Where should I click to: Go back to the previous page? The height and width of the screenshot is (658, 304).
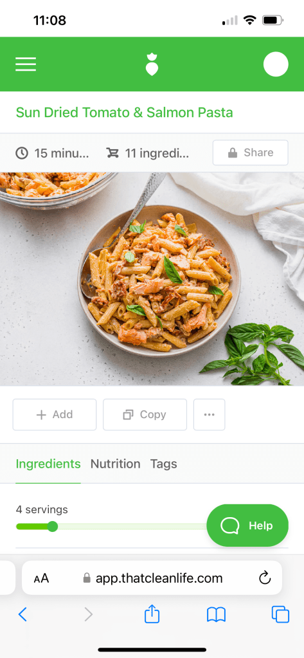tap(22, 615)
